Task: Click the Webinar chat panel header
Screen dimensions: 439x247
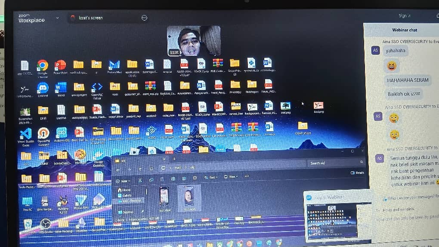Action: click(x=404, y=30)
